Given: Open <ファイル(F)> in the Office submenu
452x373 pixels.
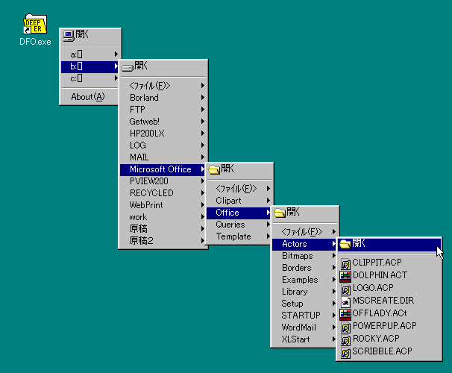Looking at the screenshot, I should (305, 232).
